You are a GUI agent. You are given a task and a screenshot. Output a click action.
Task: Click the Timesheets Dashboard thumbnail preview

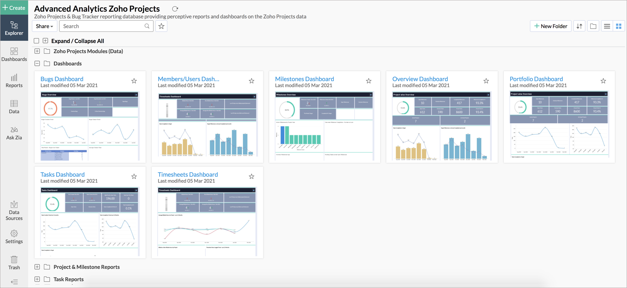(x=207, y=222)
